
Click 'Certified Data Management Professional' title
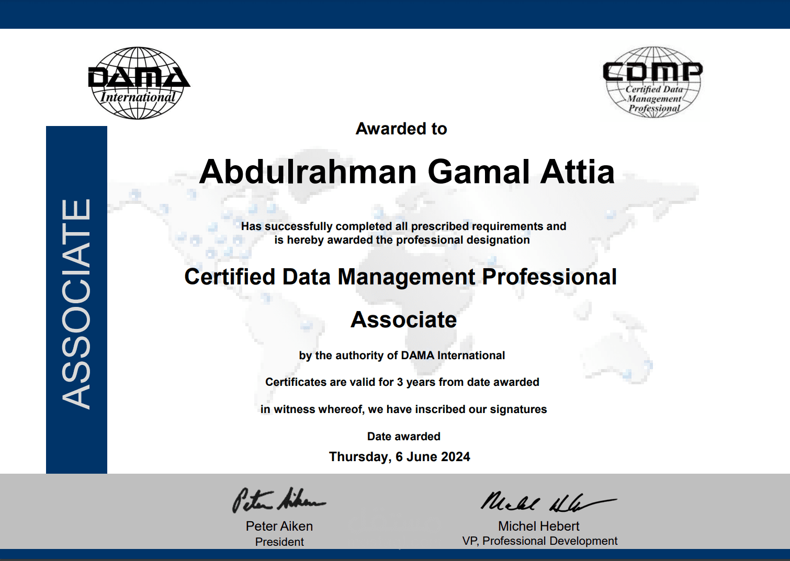tap(401, 277)
